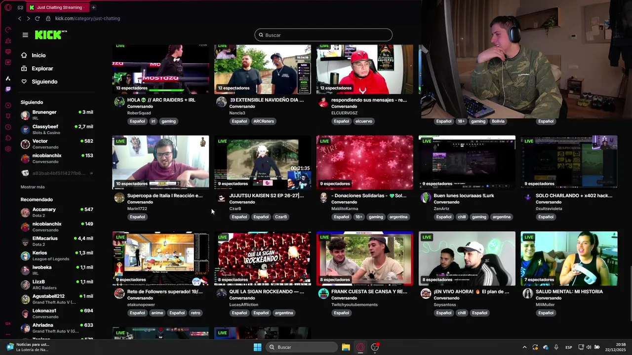The width and height of the screenshot is (632, 355).
Task: Open the taskbar microphone icon
Action: tap(556, 347)
